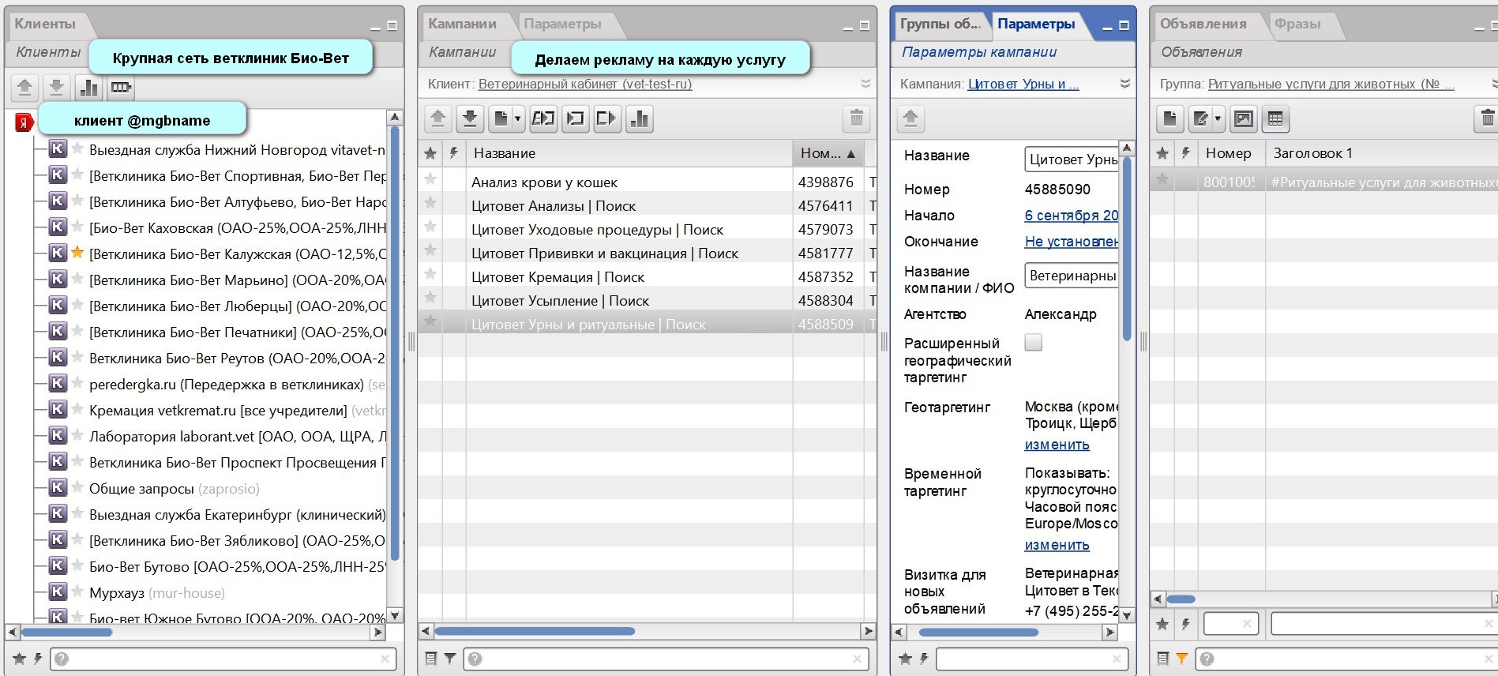This screenshot has width=1498, height=676.
Task: Toggle orange star for Био-Вет Калужская client
Action: [x=77, y=253]
